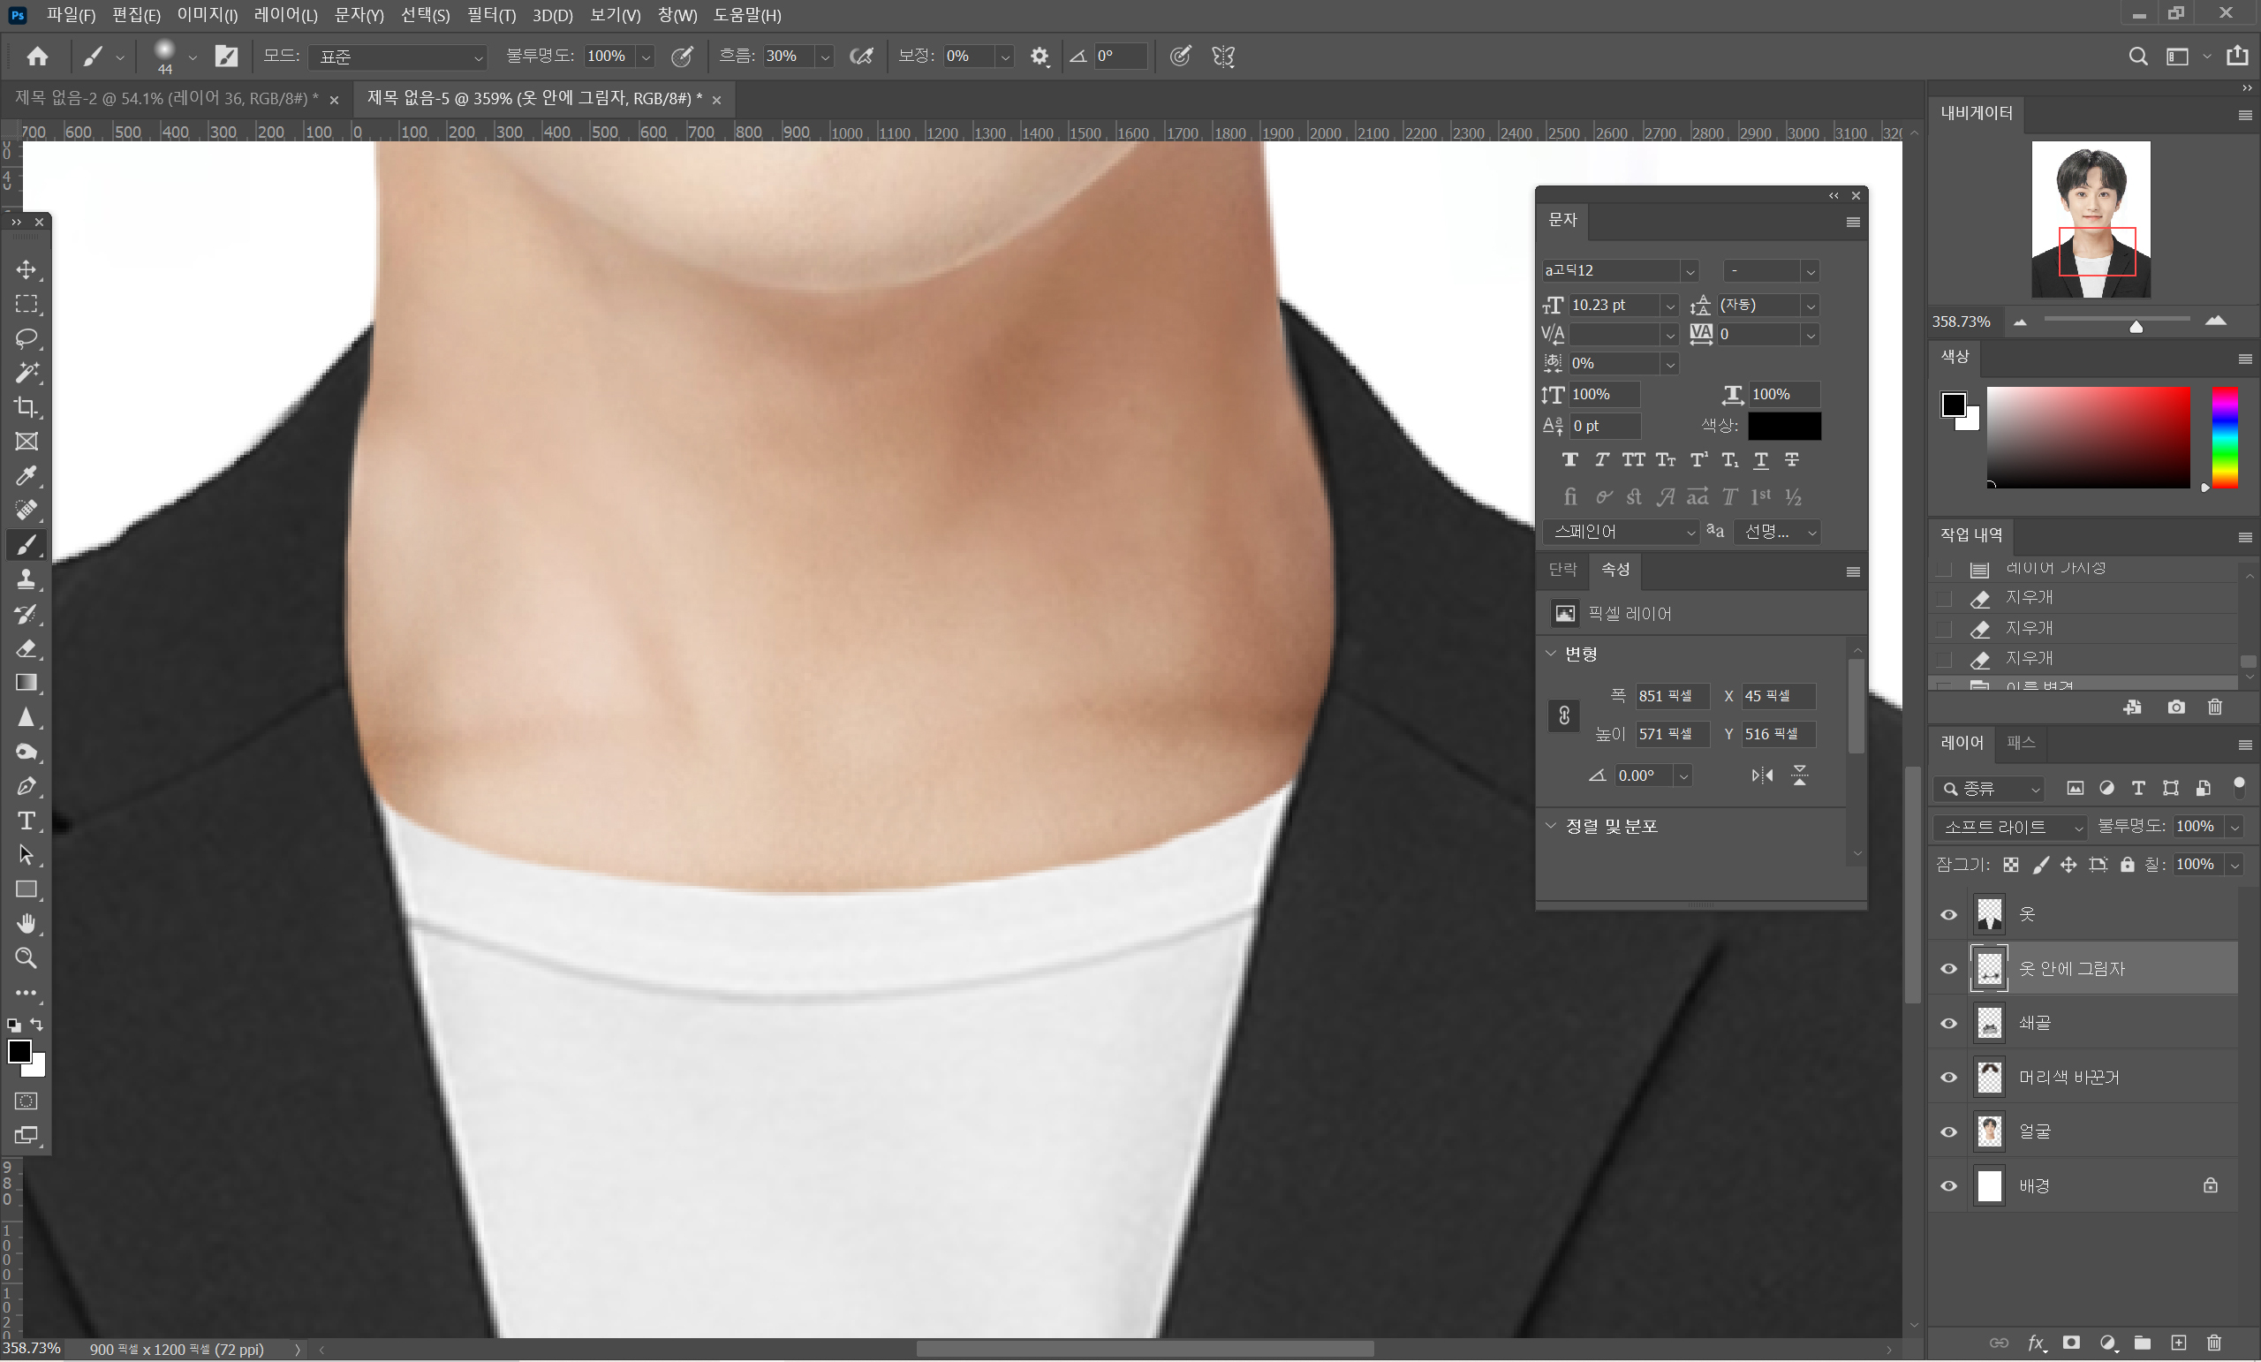
Task: Switch to the 패스 tab
Action: coord(2021,744)
